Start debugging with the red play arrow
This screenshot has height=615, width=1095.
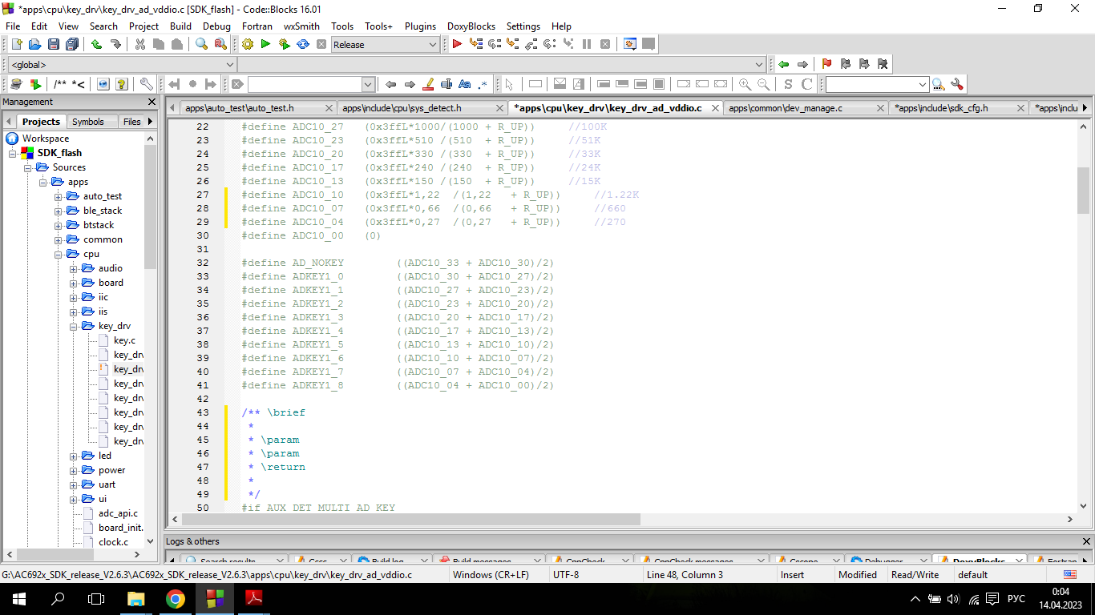pos(457,44)
